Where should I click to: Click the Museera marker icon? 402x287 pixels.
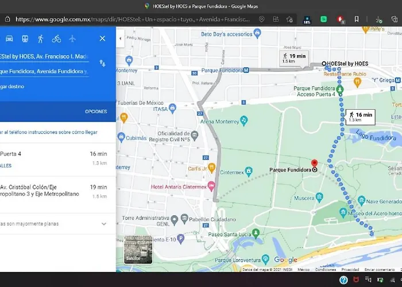coord(319,197)
